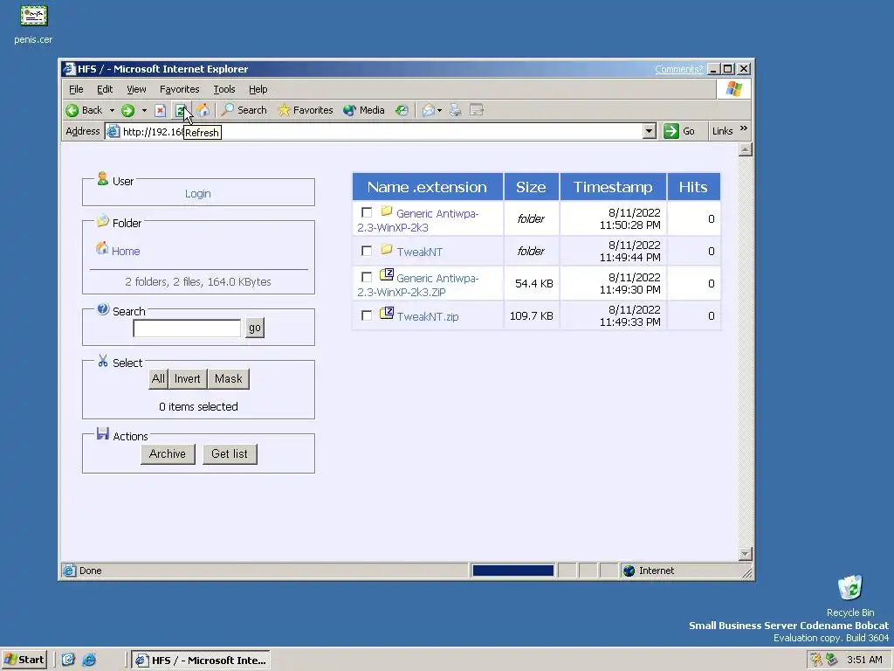Click the folder icon of Generic Antiwpa folder
894x671 pixels.
[387, 211]
